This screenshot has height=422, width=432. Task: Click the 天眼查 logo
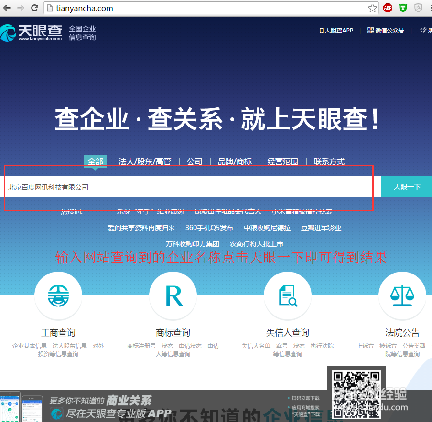(31, 33)
